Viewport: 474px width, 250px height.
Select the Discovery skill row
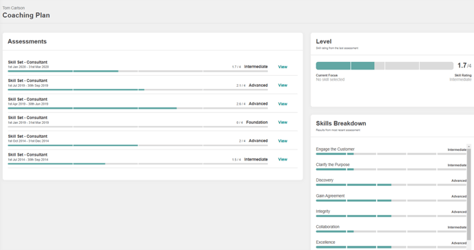click(x=391, y=182)
